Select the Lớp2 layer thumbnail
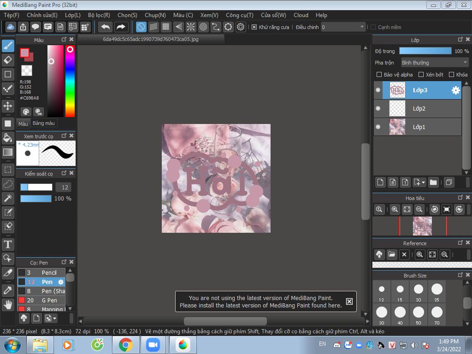 pyautogui.click(x=397, y=108)
